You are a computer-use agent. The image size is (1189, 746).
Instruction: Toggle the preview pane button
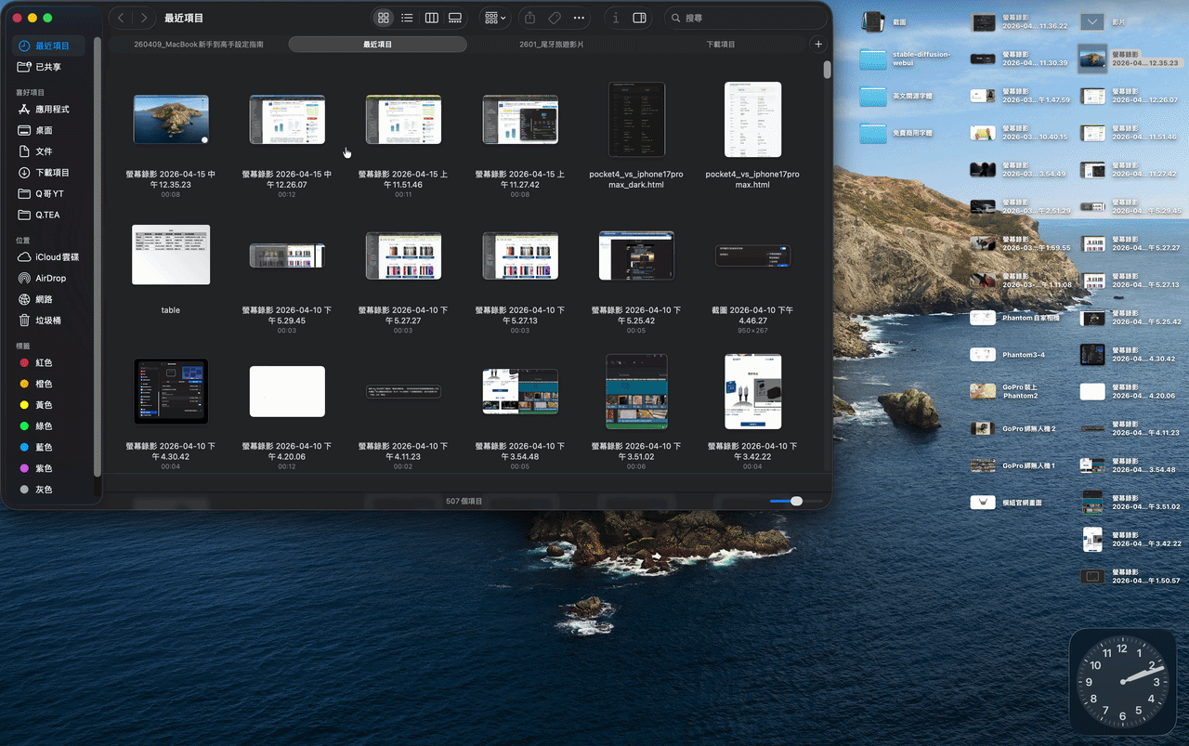click(639, 18)
